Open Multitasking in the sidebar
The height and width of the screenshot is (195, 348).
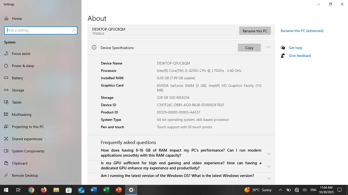21,115
